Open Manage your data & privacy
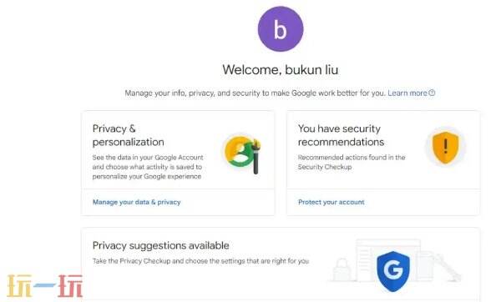The image size is (501, 302). tap(136, 202)
